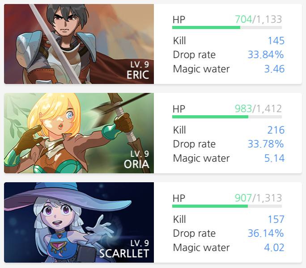The image size is (306, 268).
Task: Click the LV. 9 SCARLLET name label
Action: [124, 249]
